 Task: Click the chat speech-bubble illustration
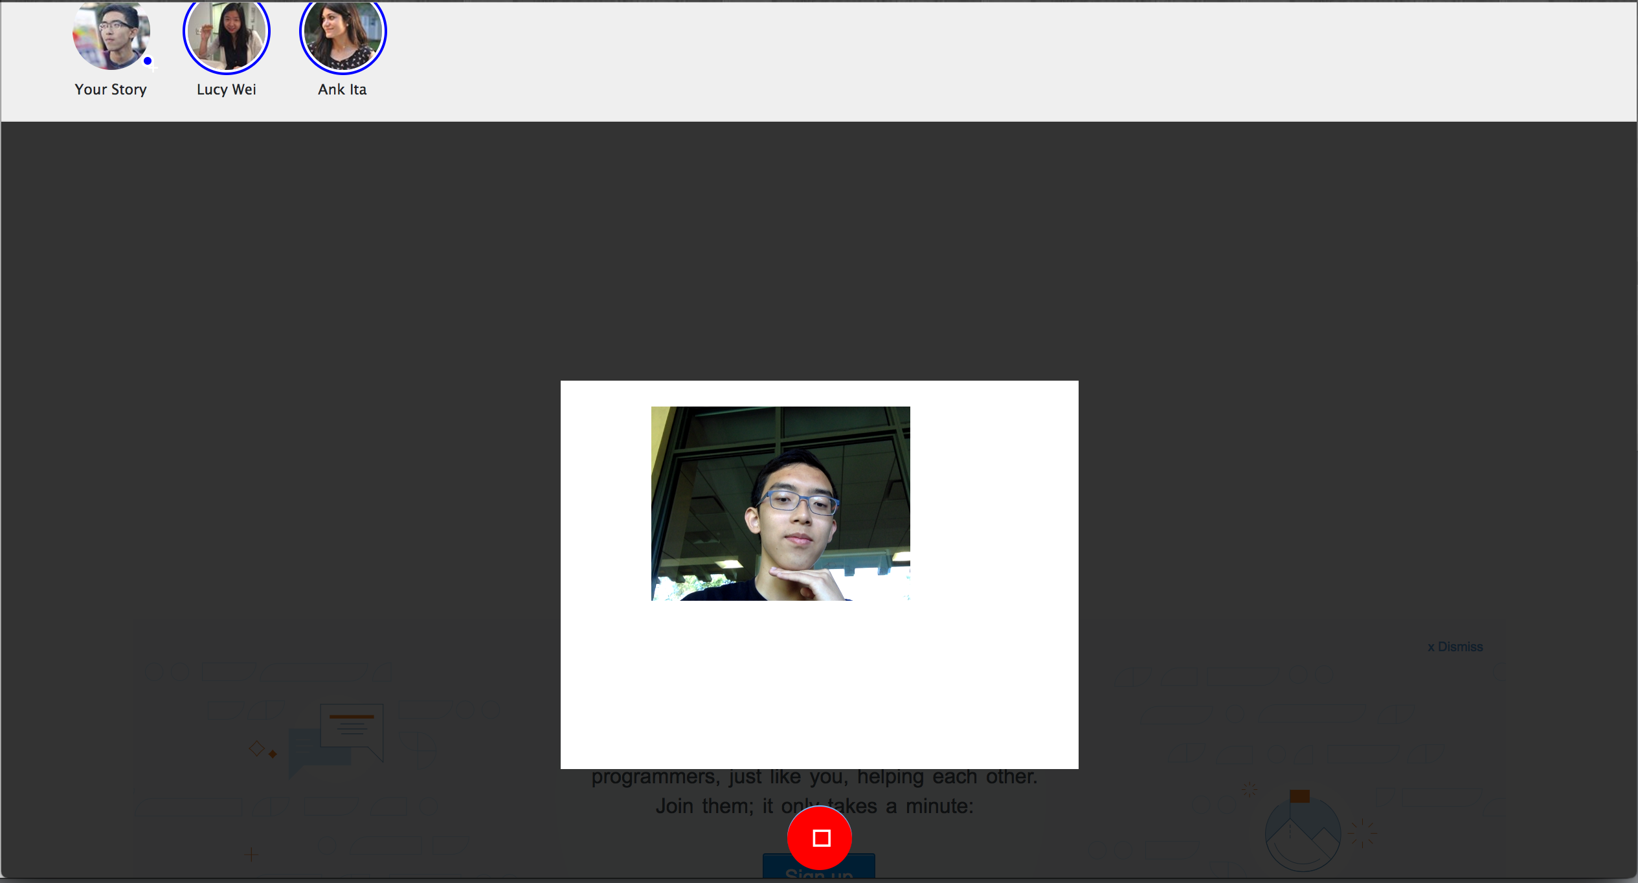352,732
